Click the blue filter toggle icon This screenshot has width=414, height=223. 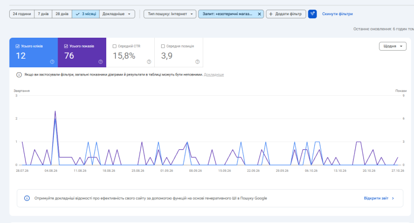click(312, 14)
